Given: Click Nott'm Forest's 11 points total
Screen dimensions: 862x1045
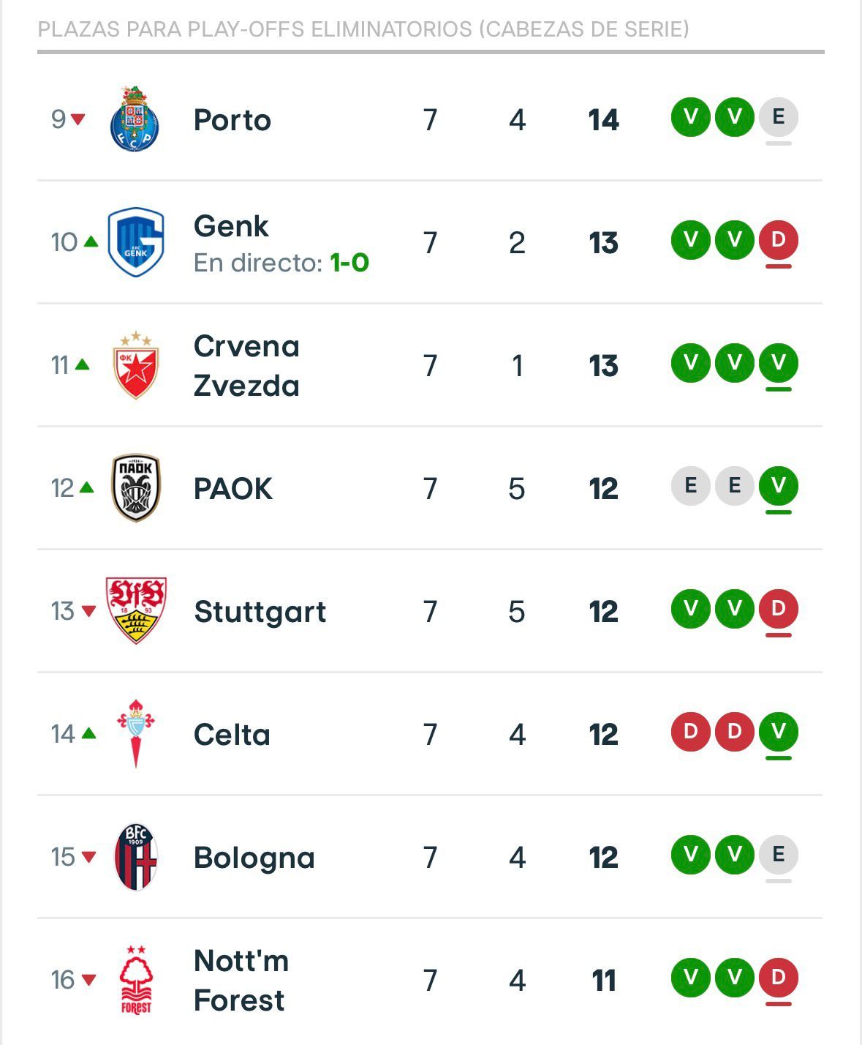Looking at the screenshot, I should tap(604, 981).
